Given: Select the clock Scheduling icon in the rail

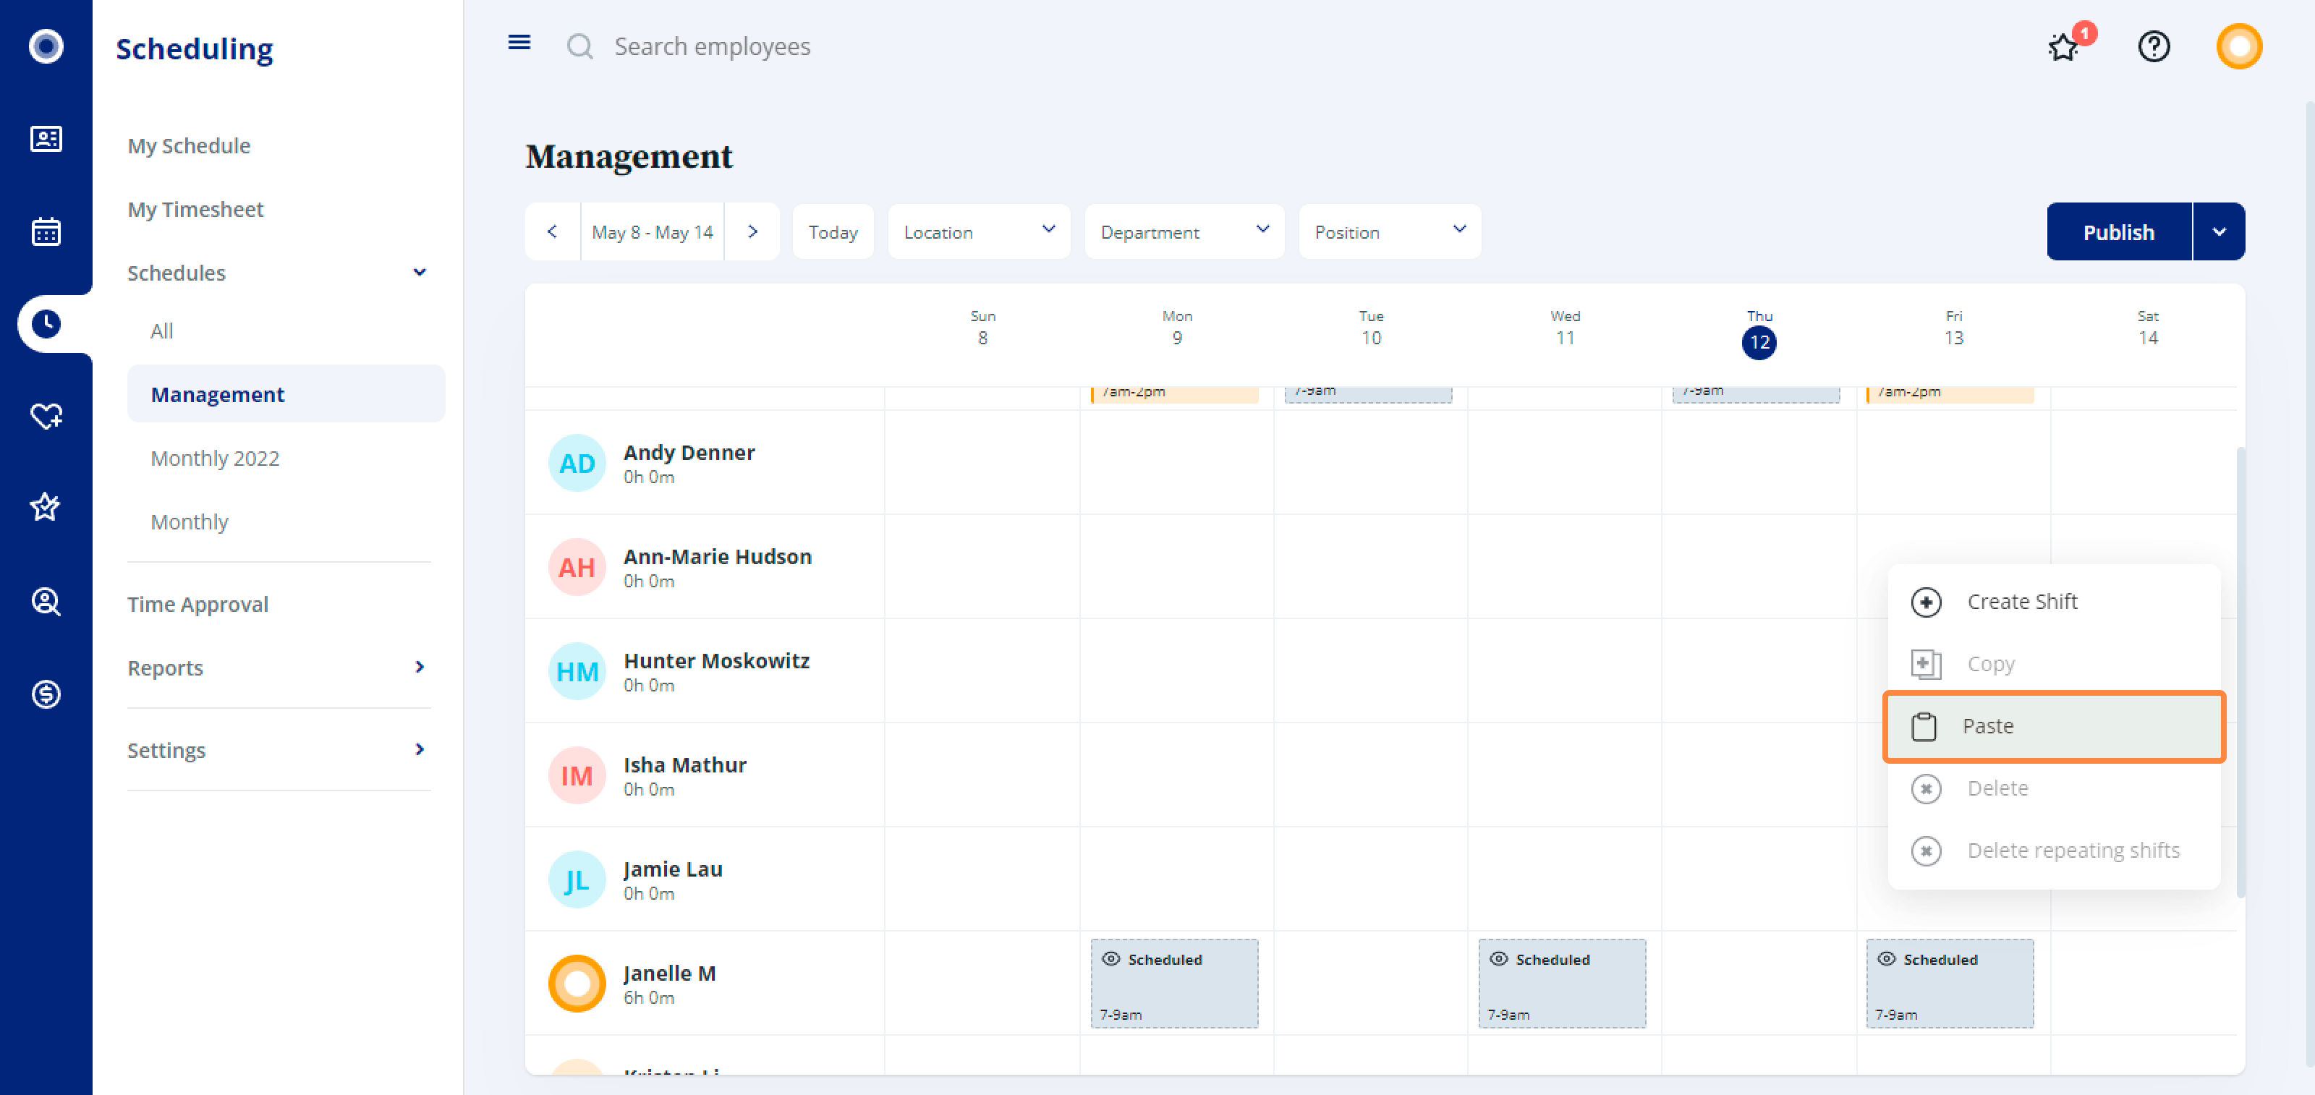Looking at the screenshot, I should click(x=46, y=323).
